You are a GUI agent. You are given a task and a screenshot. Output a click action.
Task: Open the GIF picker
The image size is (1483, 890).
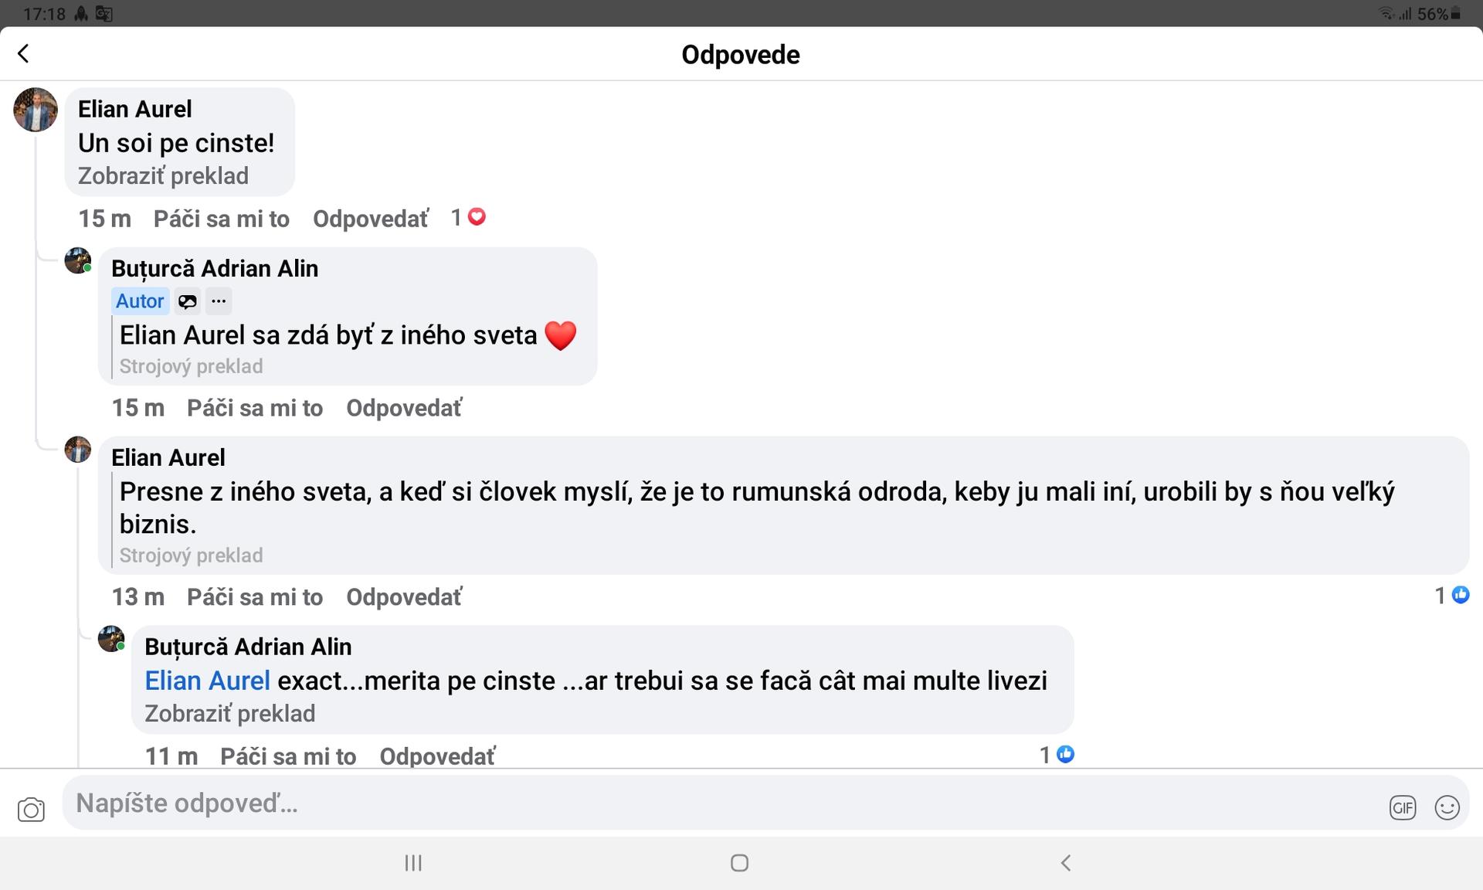click(1403, 808)
